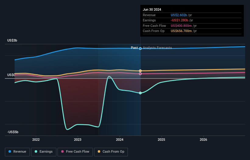
Task: Click the US$2.602b revenue value
Action: tap(179, 15)
